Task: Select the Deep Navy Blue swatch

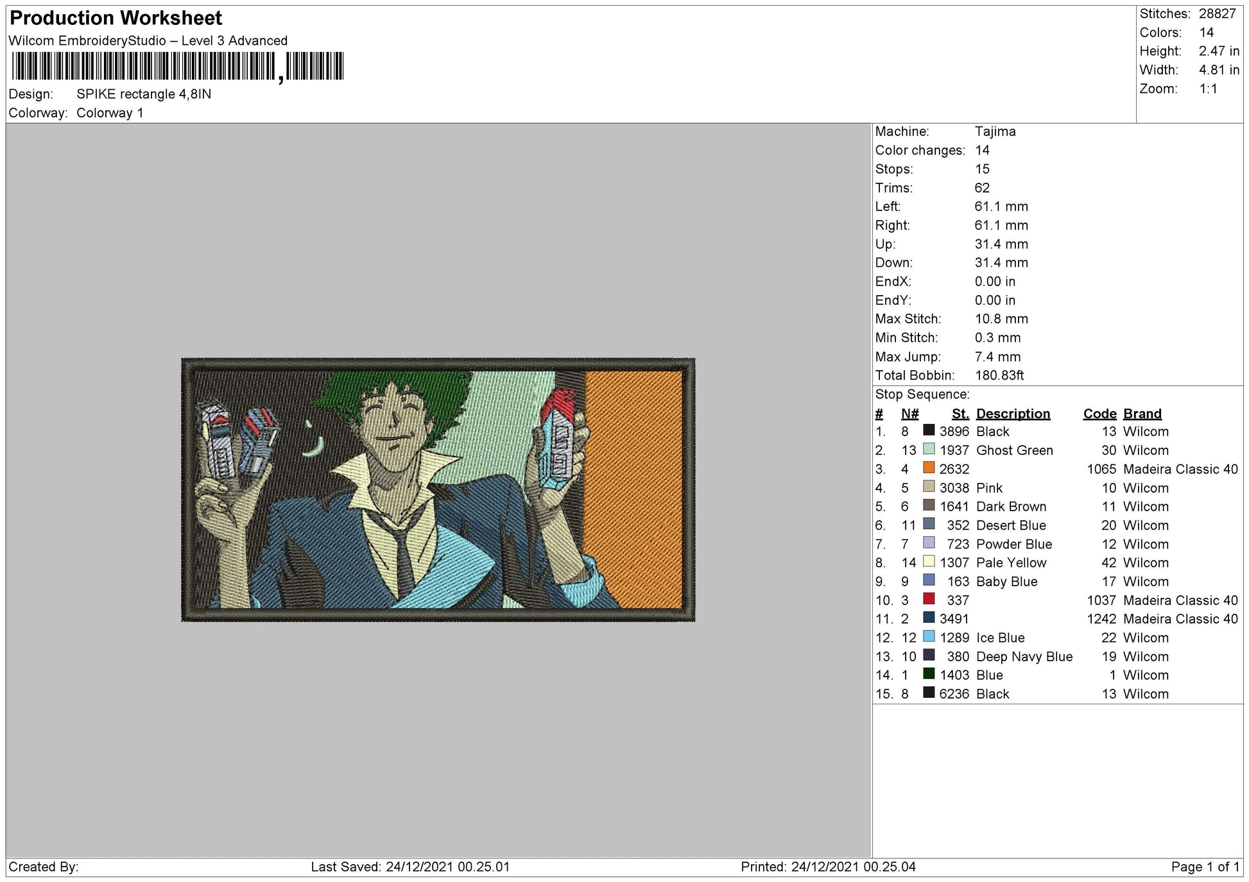Action: (929, 654)
